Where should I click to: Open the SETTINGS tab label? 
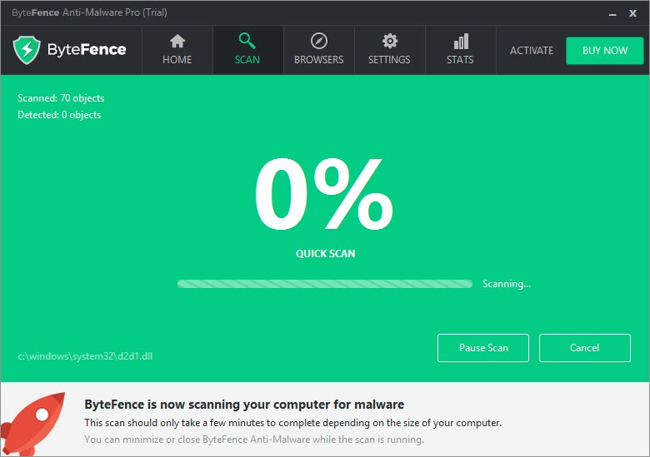389,60
